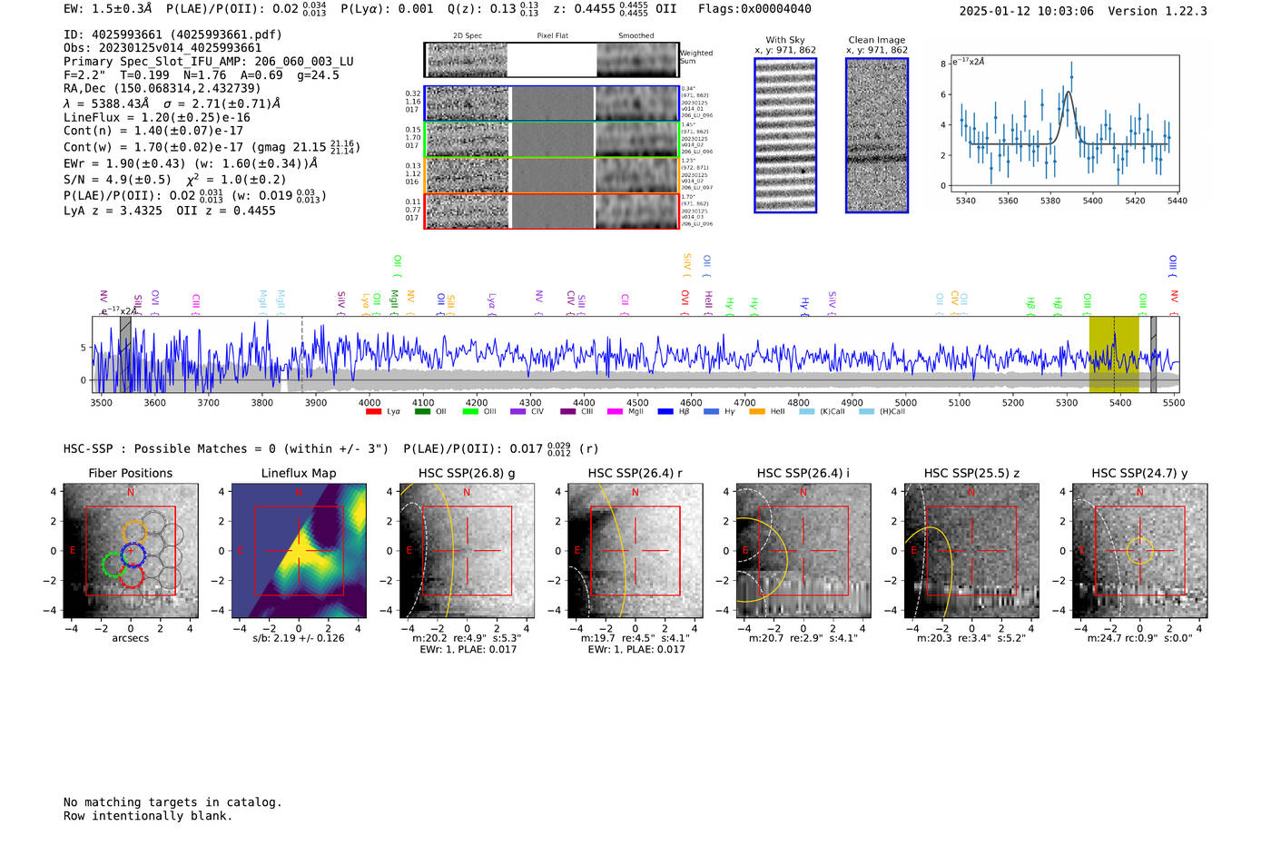Image resolution: width=1271 pixels, height=865 pixels.
Task: Click the Primary Spec_Slot_IFU_AMP line
Action: [209, 62]
